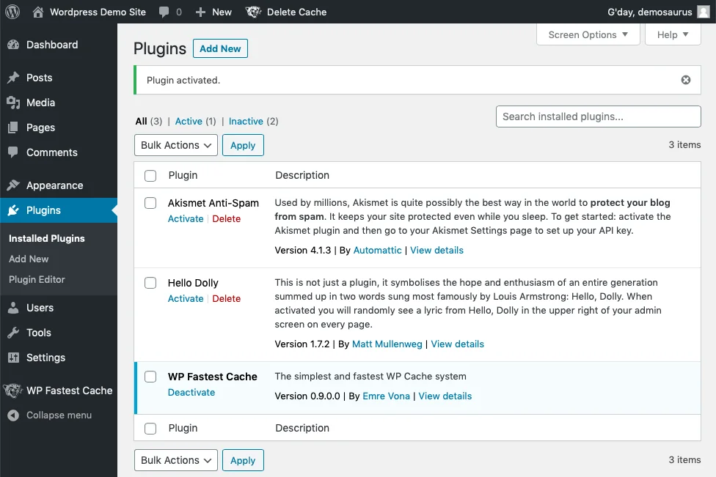Click the Search installed plugins field
Screen dimensions: 716x477
(598, 117)
